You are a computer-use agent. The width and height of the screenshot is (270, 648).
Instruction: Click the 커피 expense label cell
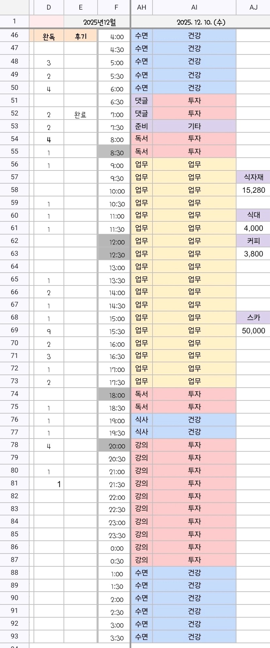tap(253, 241)
